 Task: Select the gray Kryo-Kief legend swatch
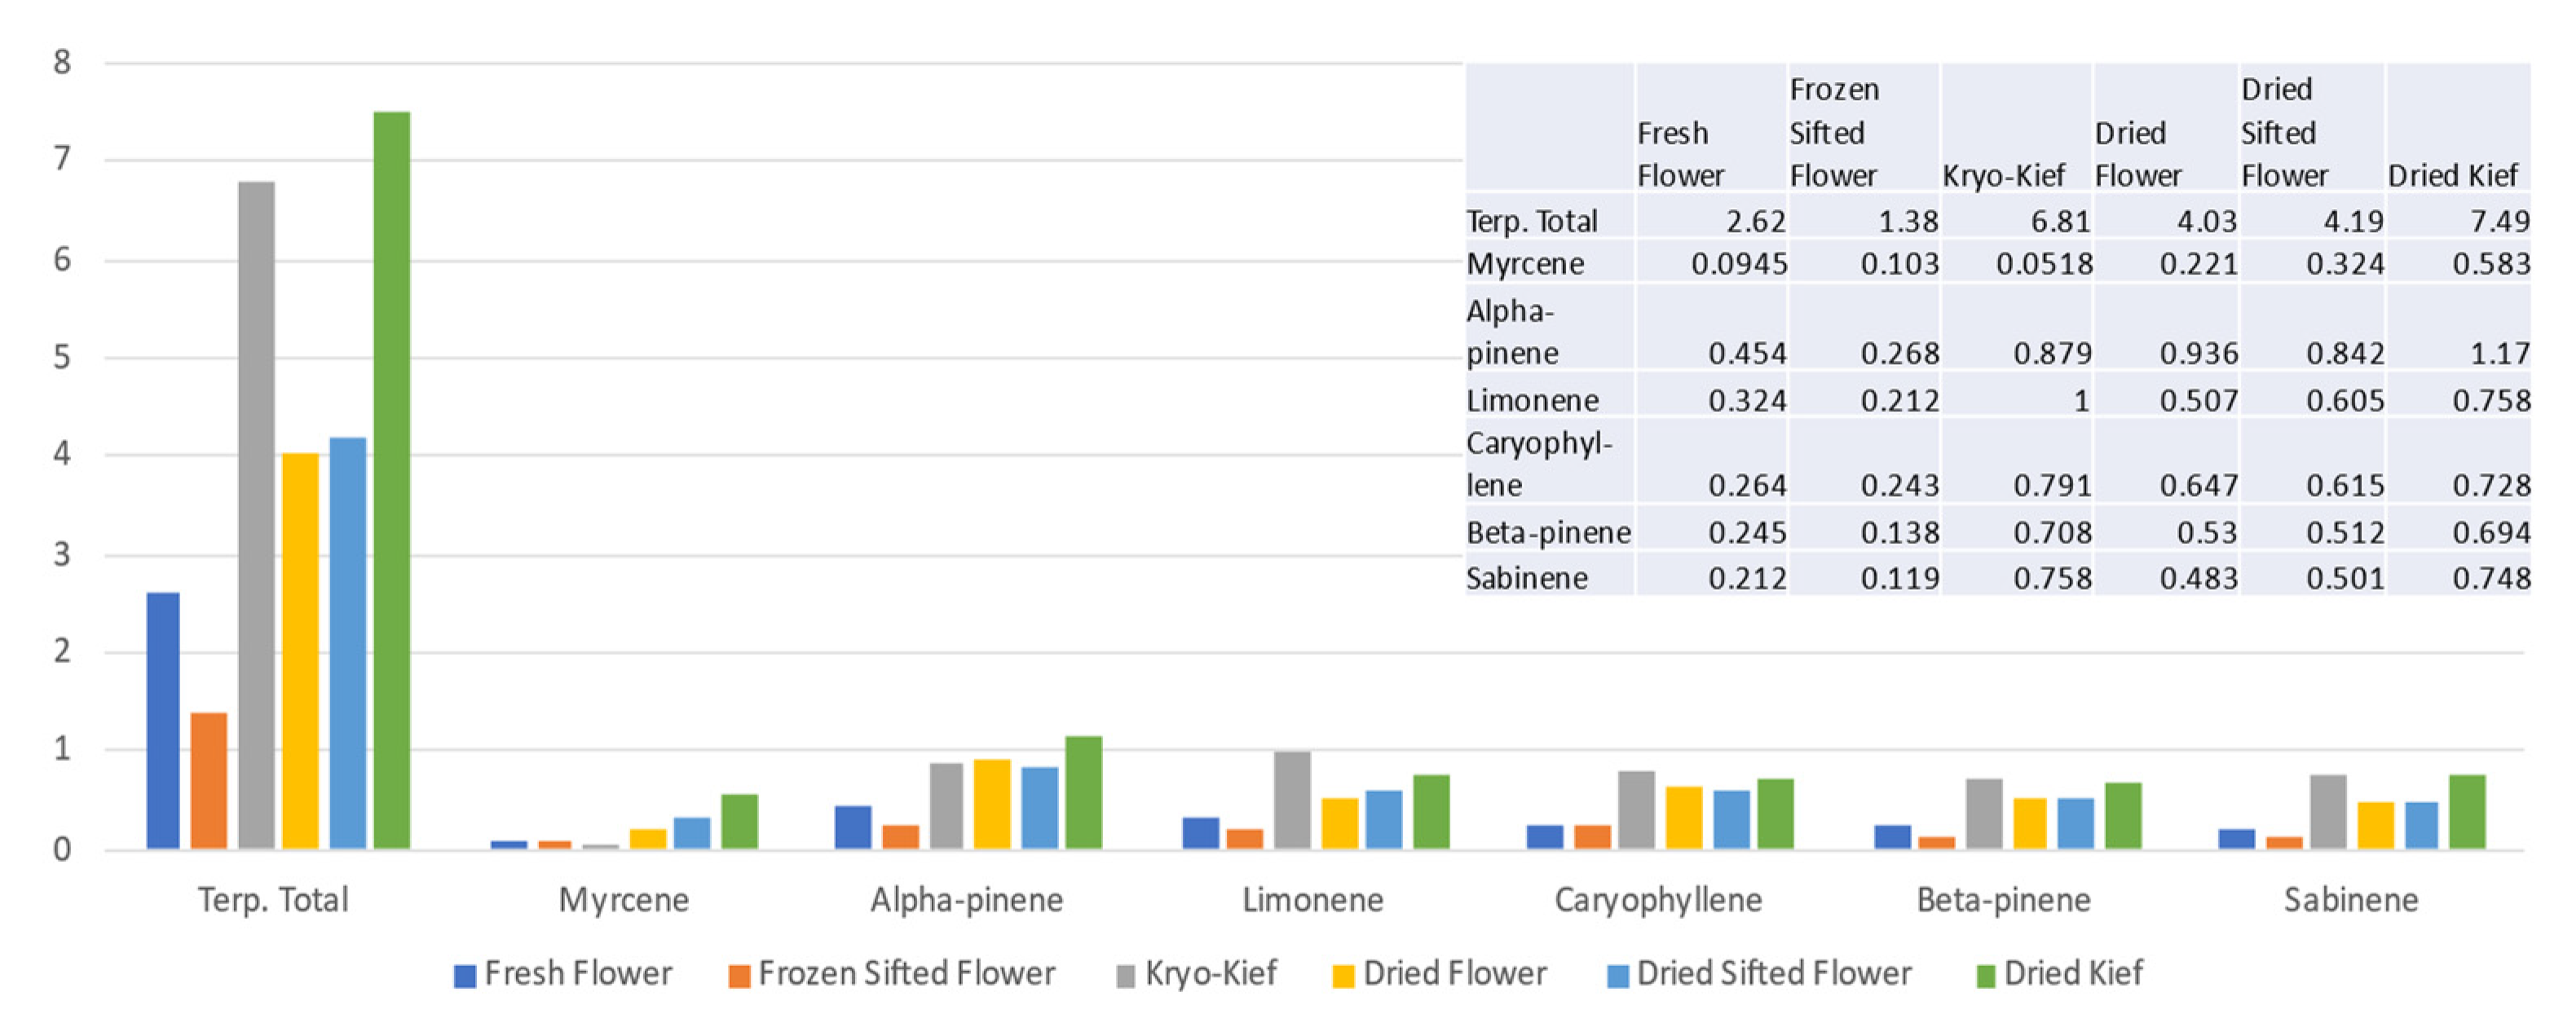point(1126,976)
